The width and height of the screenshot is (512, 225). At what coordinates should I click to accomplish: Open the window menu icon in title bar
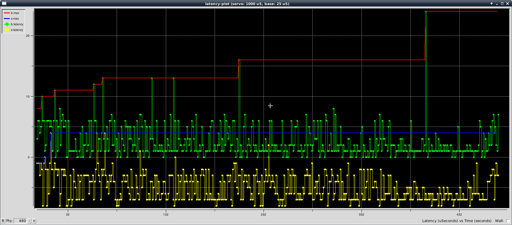click(x=4, y=4)
